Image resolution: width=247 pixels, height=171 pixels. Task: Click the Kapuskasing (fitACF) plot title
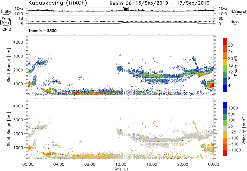pyautogui.click(x=57, y=3)
